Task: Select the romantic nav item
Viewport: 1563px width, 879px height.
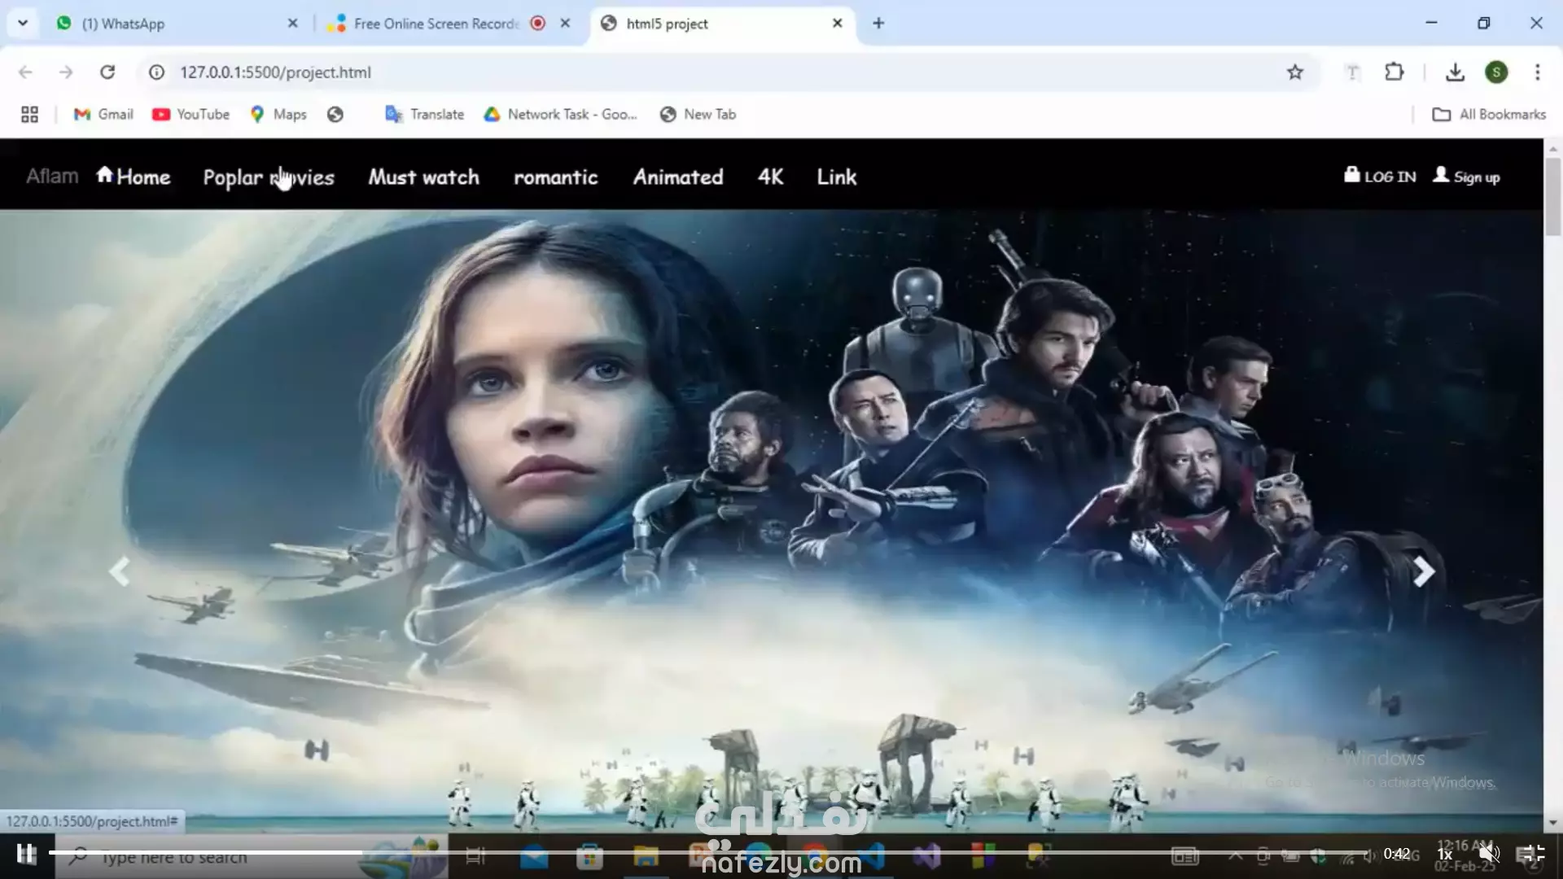Action: [556, 177]
